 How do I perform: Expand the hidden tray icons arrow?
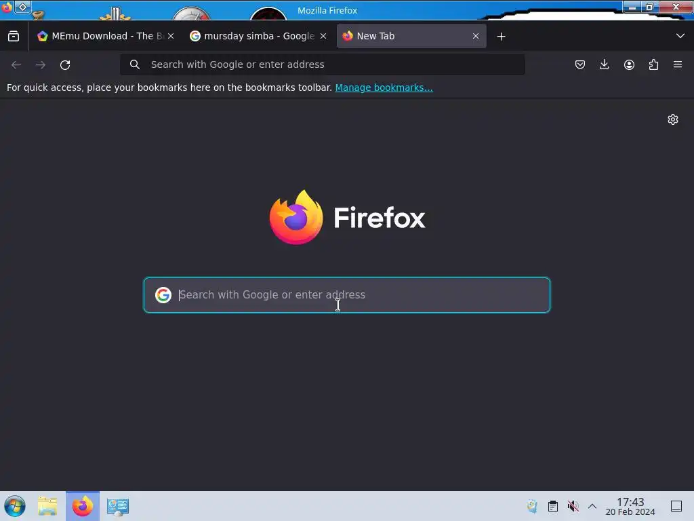(592, 506)
